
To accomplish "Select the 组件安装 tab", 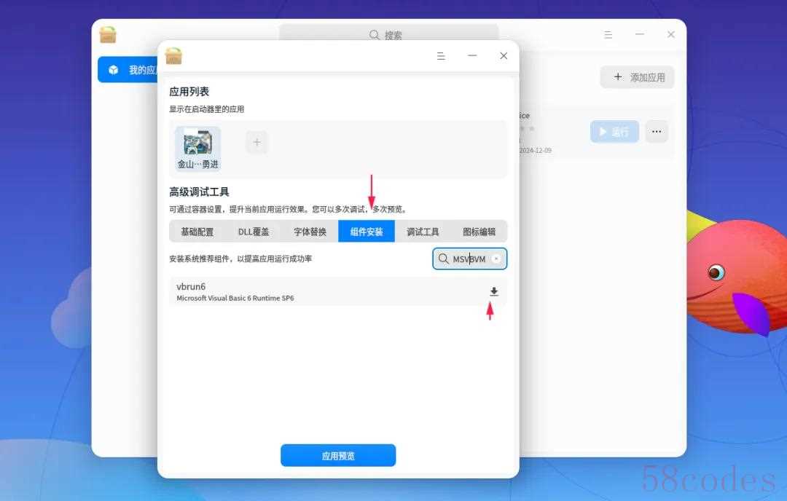I will (367, 232).
